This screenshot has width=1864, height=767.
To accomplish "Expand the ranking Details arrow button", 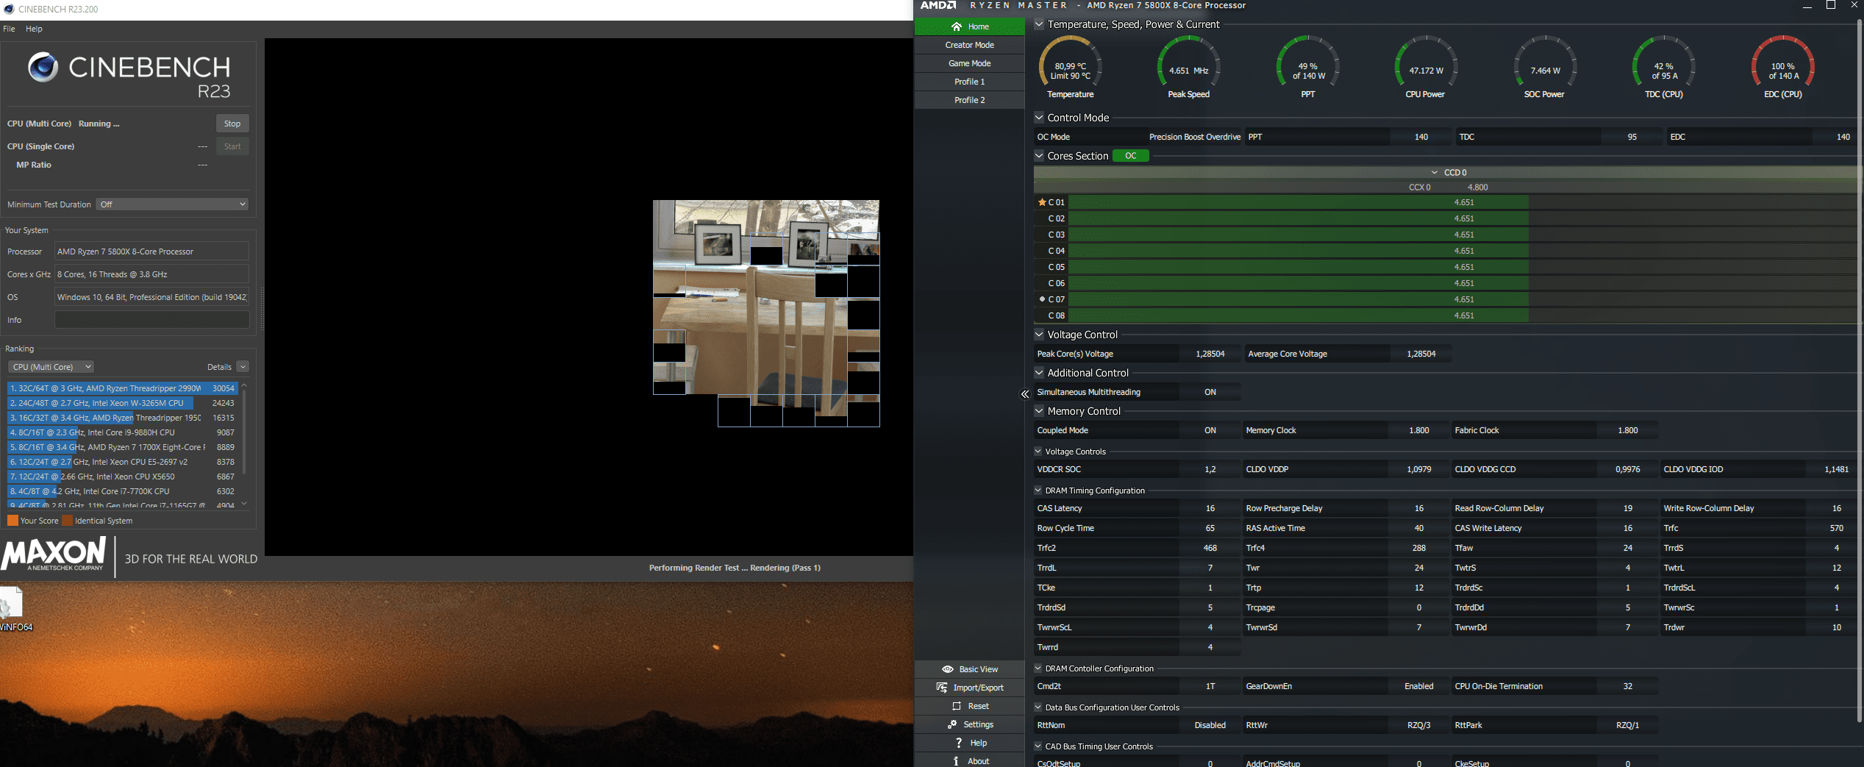I will 243,367.
